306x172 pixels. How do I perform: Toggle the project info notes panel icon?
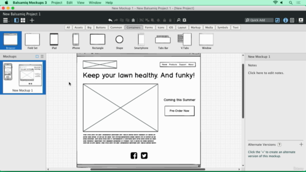[292, 20]
